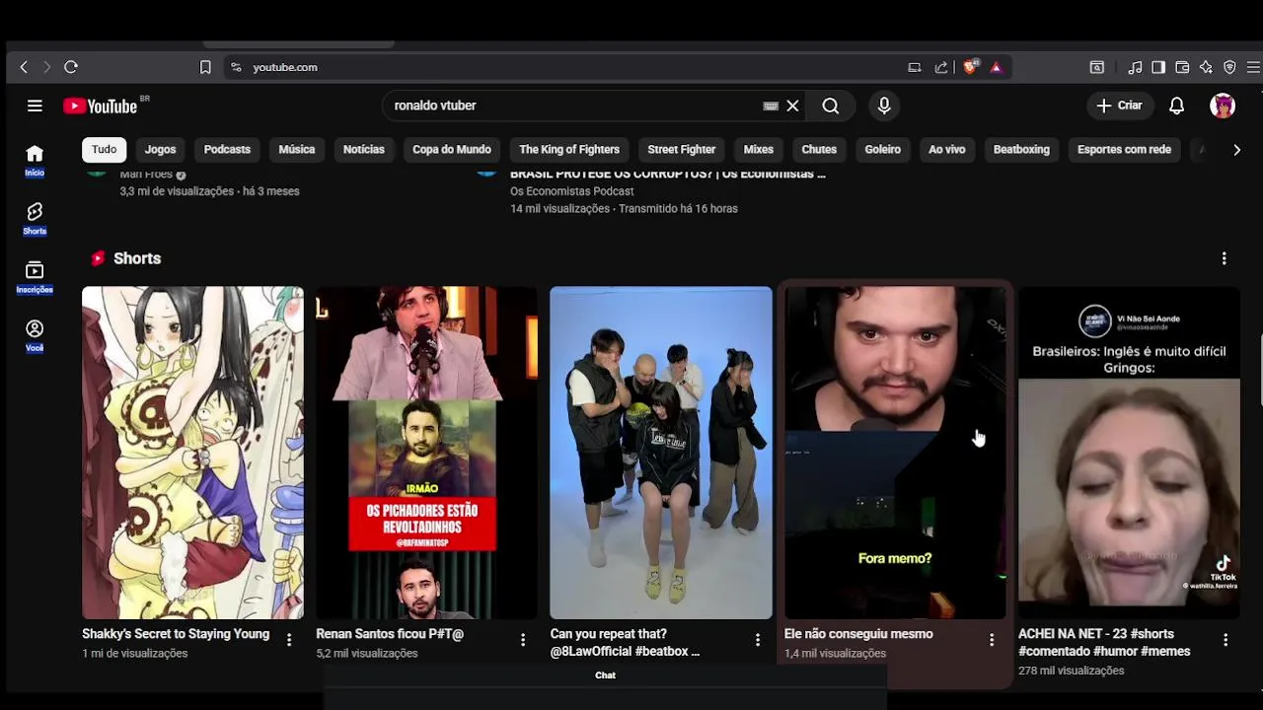Click the Criar create button
Screen dimensions: 1263x710
point(1119,106)
